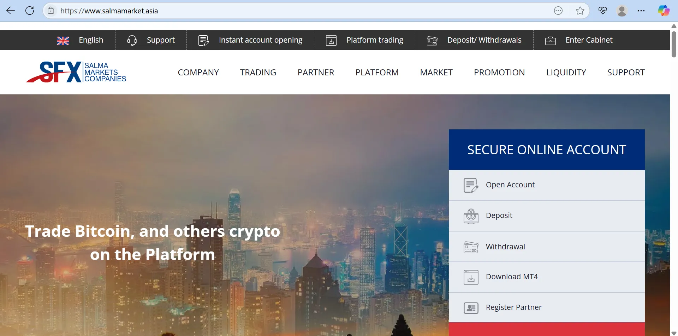
Task: Click the page's vertical scrollbar thumb
Action: pyautogui.click(x=674, y=44)
